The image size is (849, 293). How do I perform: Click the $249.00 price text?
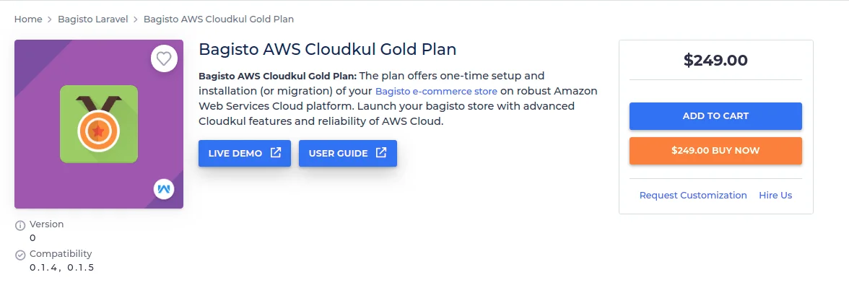[x=715, y=61]
